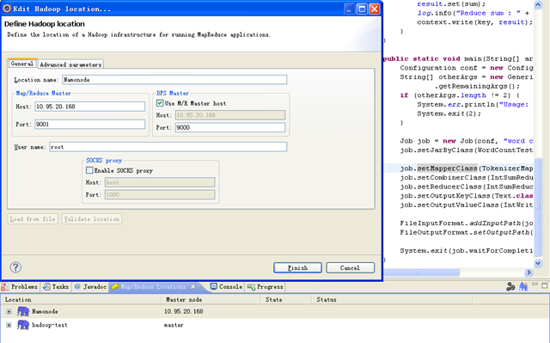Image resolution: width=550 pixels, height=343 pixels.
Task: Open the Tasks tab
Action: click(x=56, y=286)
